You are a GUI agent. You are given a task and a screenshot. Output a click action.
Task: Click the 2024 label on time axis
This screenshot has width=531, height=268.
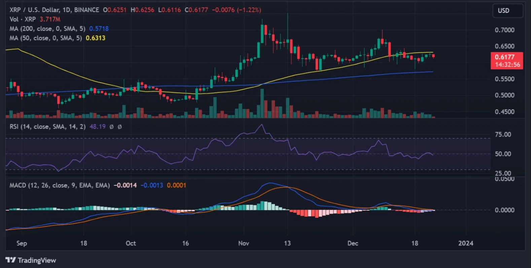[466, 243]
